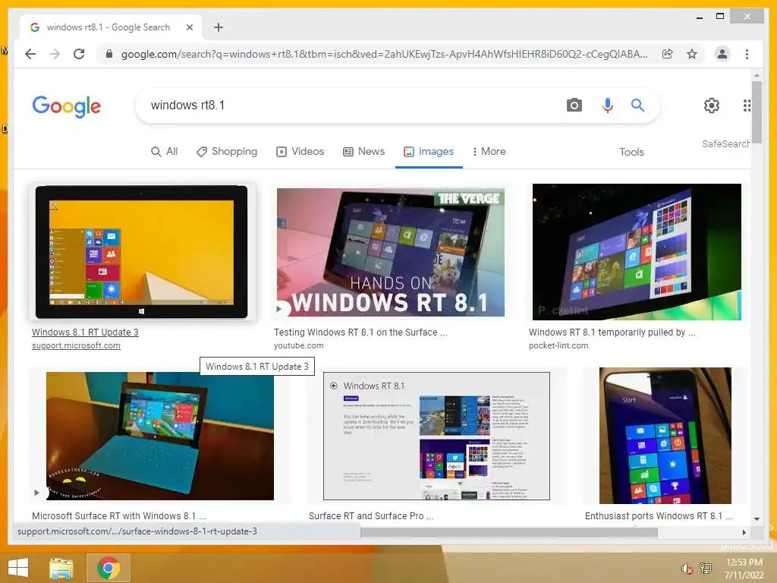Click the network tray icon
Image resolution: width=777 pixels, height=583 pixels.
pyautogui.click(x=706, y=569)
